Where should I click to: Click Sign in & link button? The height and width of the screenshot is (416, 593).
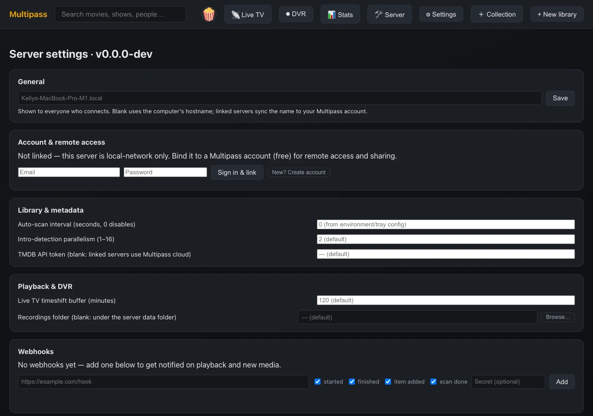coord(237,172)
